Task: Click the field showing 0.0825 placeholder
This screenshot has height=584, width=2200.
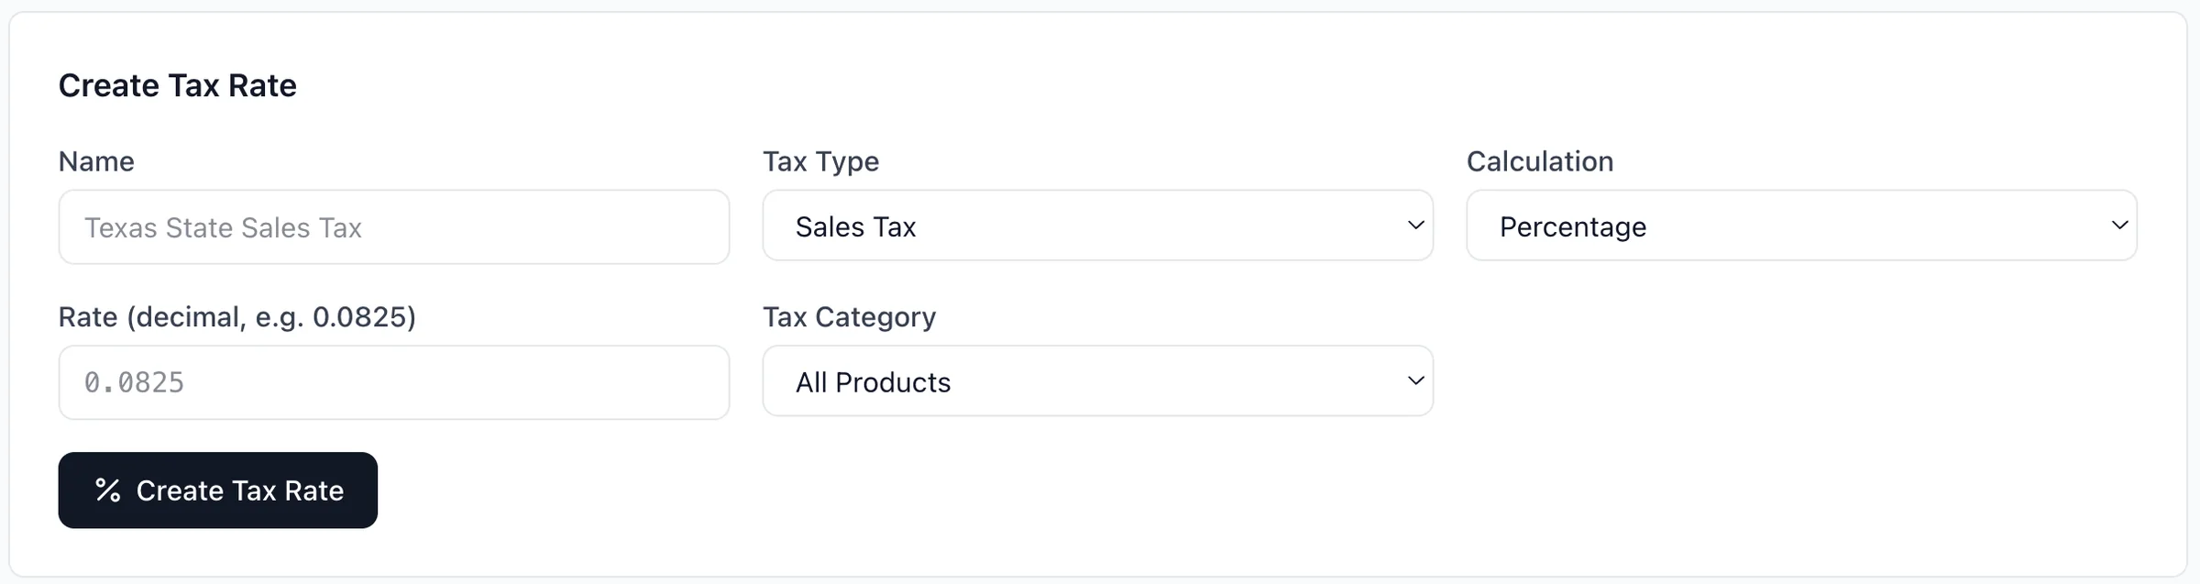Action: pyautogui.click(x=394, y=382)
